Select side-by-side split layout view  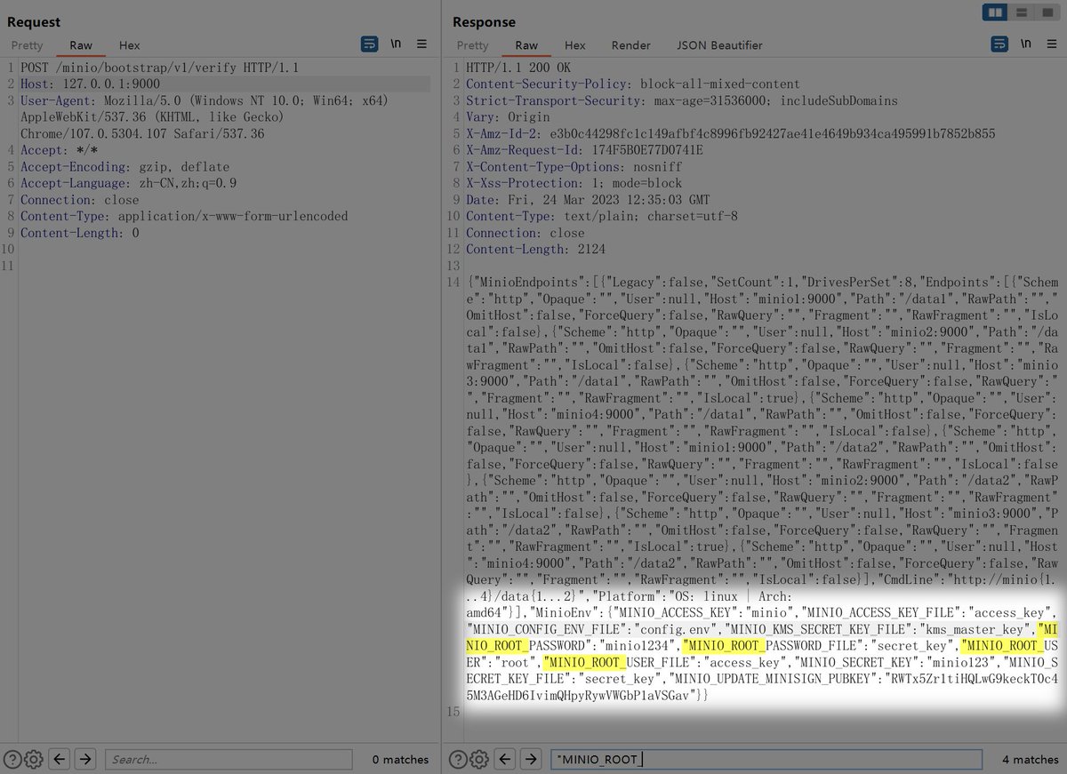click(x=994, y=12)
